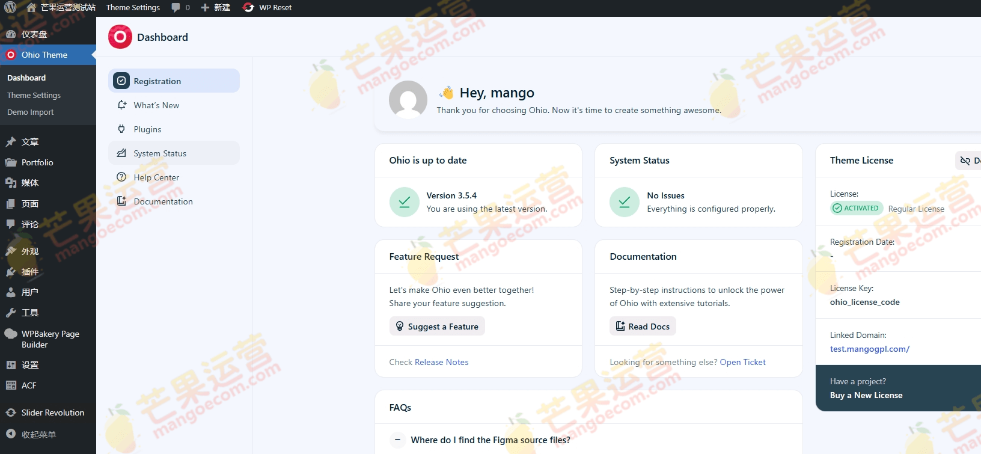Click the Suggest a Feature button

(437, 326)
